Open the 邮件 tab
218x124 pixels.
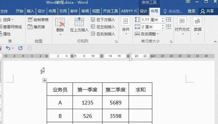coord(74,11)
